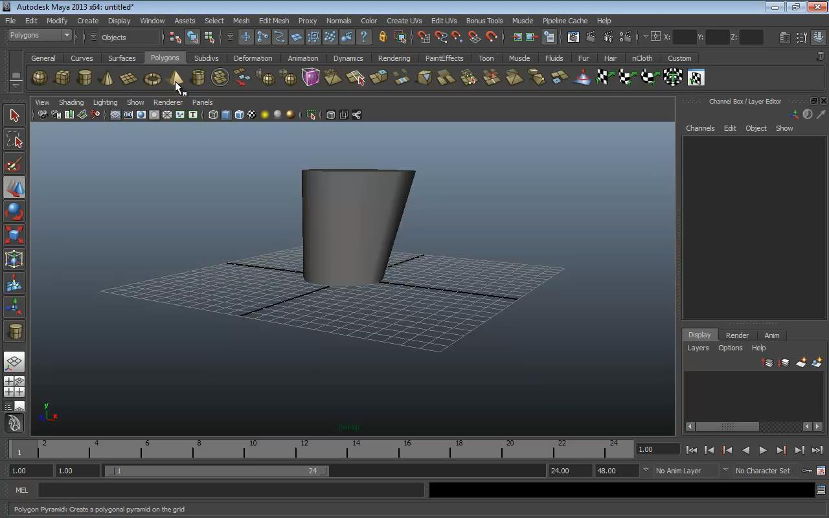Click the time range slider bar
The height and width of the screenshot is (518, 829).
(x=216, y=471)
